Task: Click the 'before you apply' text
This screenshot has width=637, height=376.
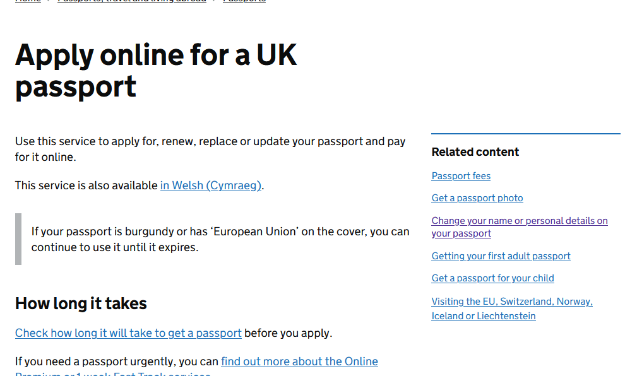Action: pyautogui.click(x=287, y=333)
